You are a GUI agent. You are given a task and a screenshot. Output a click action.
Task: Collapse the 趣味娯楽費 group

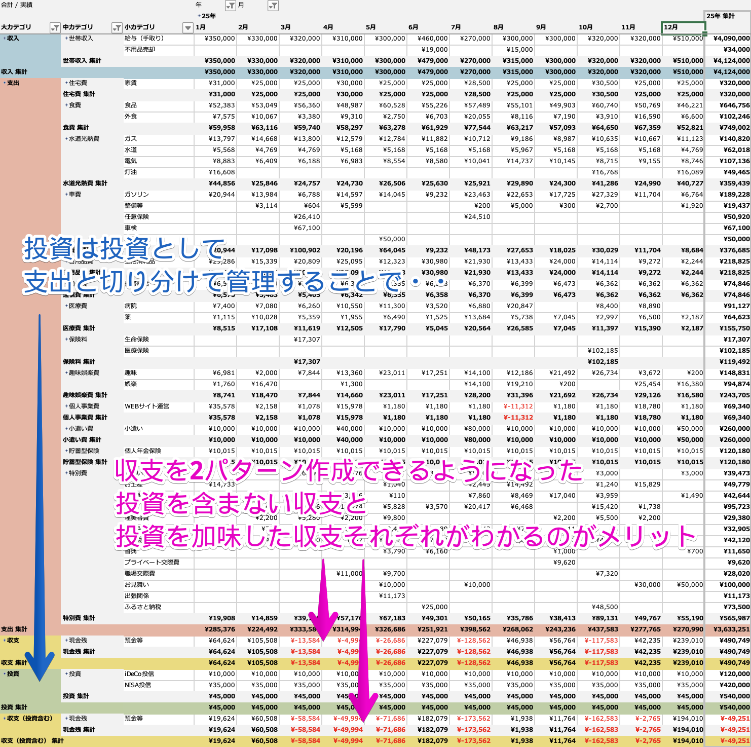pos(66,373)
